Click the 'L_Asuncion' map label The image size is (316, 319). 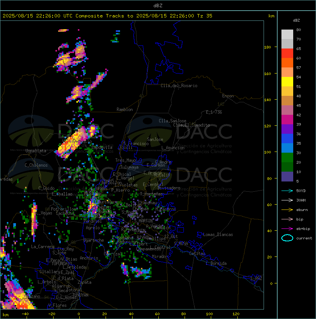point(173,148)
